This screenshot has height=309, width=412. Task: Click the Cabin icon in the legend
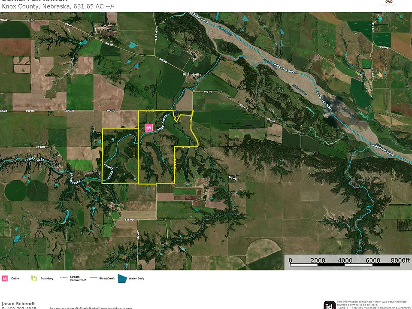pos(5,278)
